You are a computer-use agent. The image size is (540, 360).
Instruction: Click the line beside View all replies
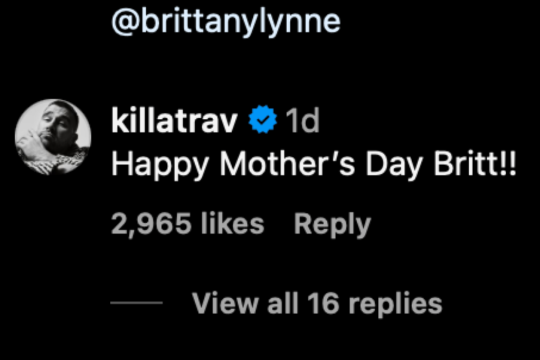(x=136, y=303)
